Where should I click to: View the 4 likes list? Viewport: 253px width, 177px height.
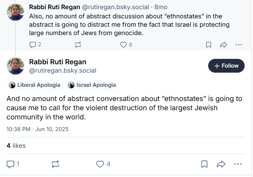pos(16,146)
